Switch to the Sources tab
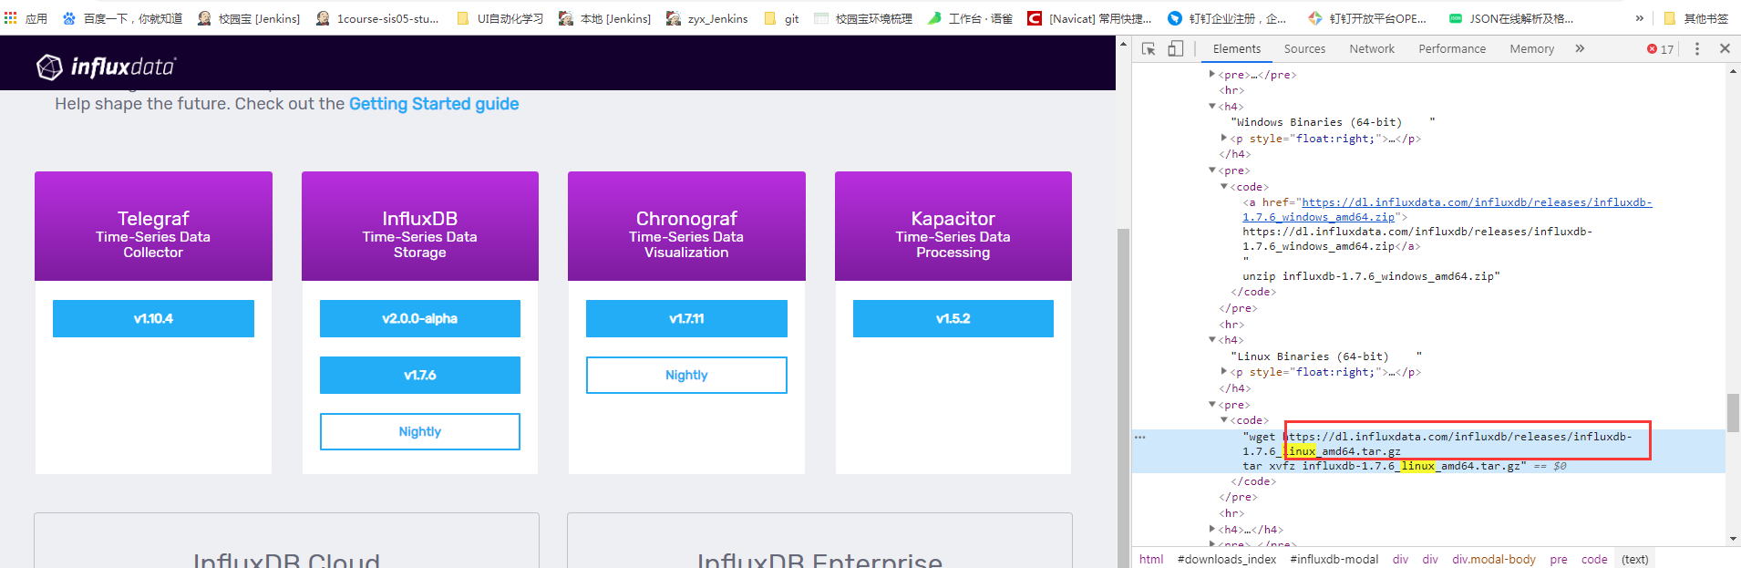Image resolution: width=1741 pixels, height=568 pixels. pos(1304,49)
